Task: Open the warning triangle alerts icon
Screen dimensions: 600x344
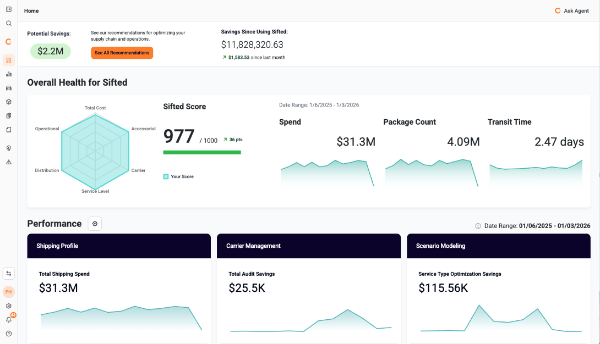Action: (9, 162)
